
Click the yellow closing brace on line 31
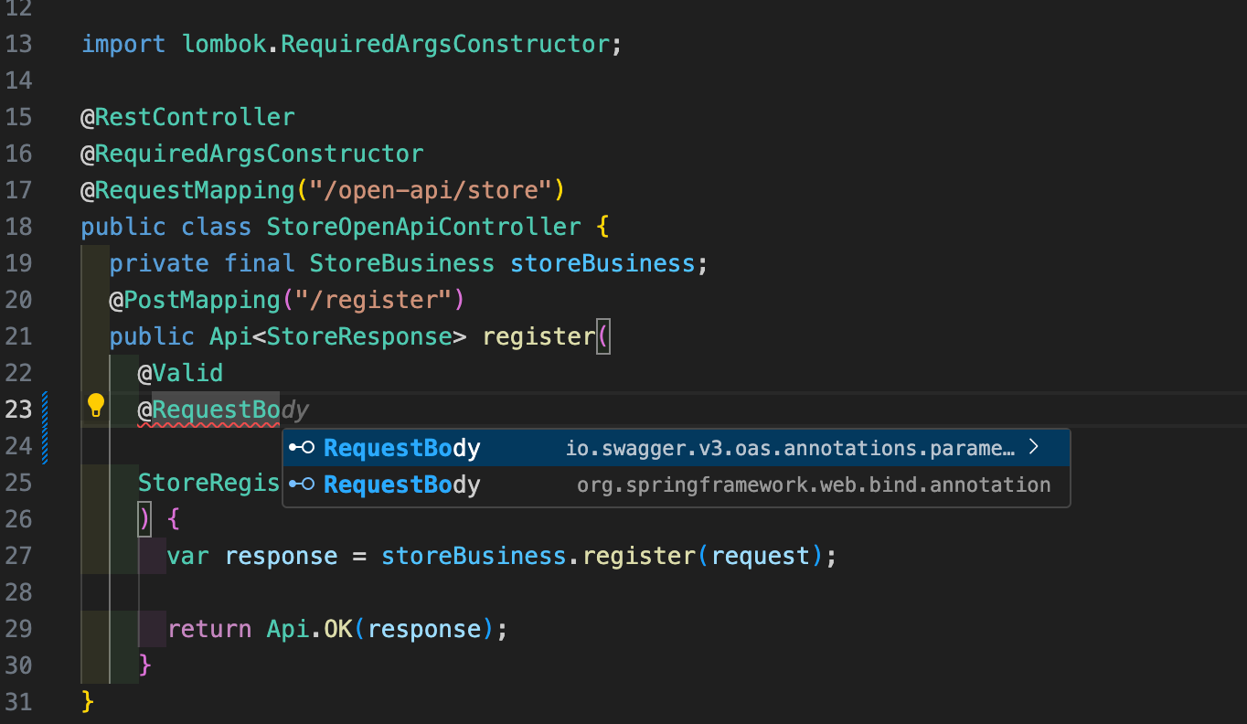click(x=88, y=701)
